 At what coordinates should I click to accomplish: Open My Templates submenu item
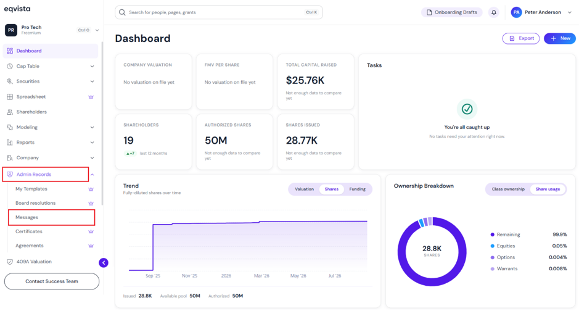tap(31, 189)
